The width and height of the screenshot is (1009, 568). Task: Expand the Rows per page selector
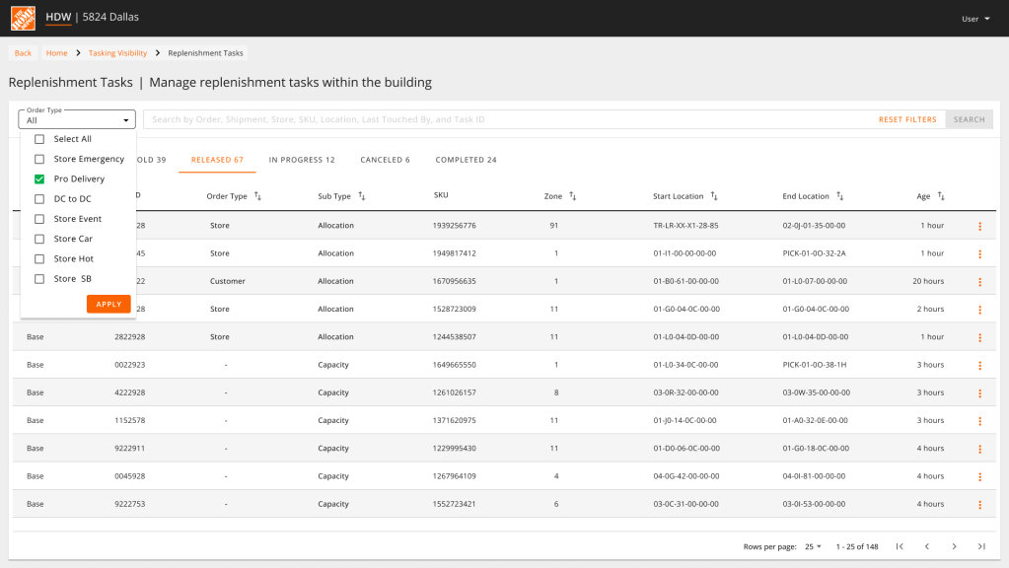814,546
